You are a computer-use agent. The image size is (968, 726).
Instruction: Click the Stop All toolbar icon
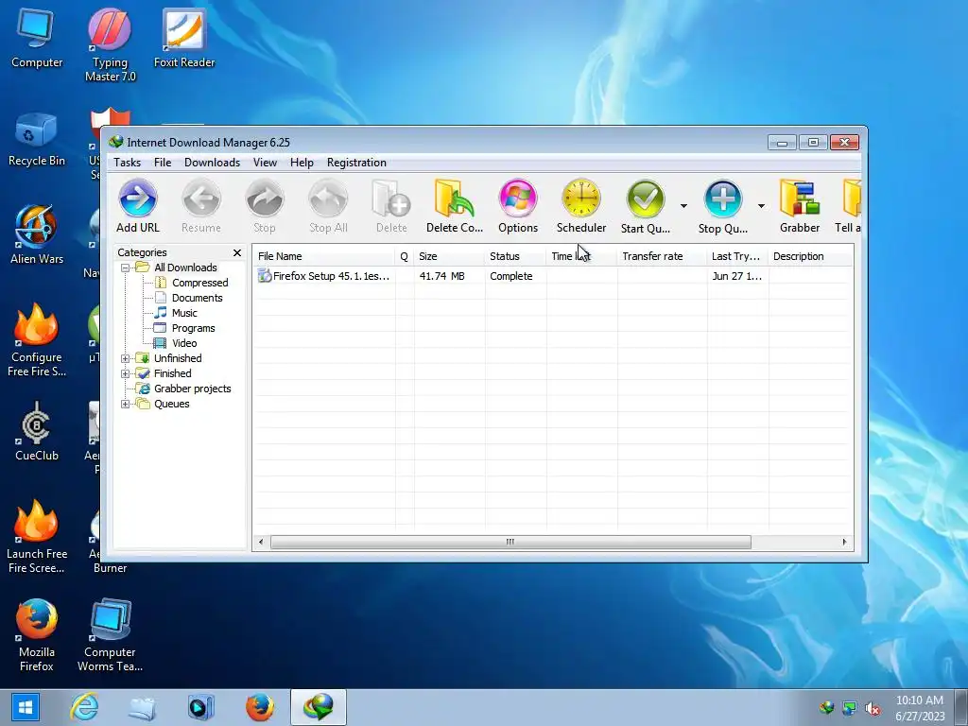328,206
